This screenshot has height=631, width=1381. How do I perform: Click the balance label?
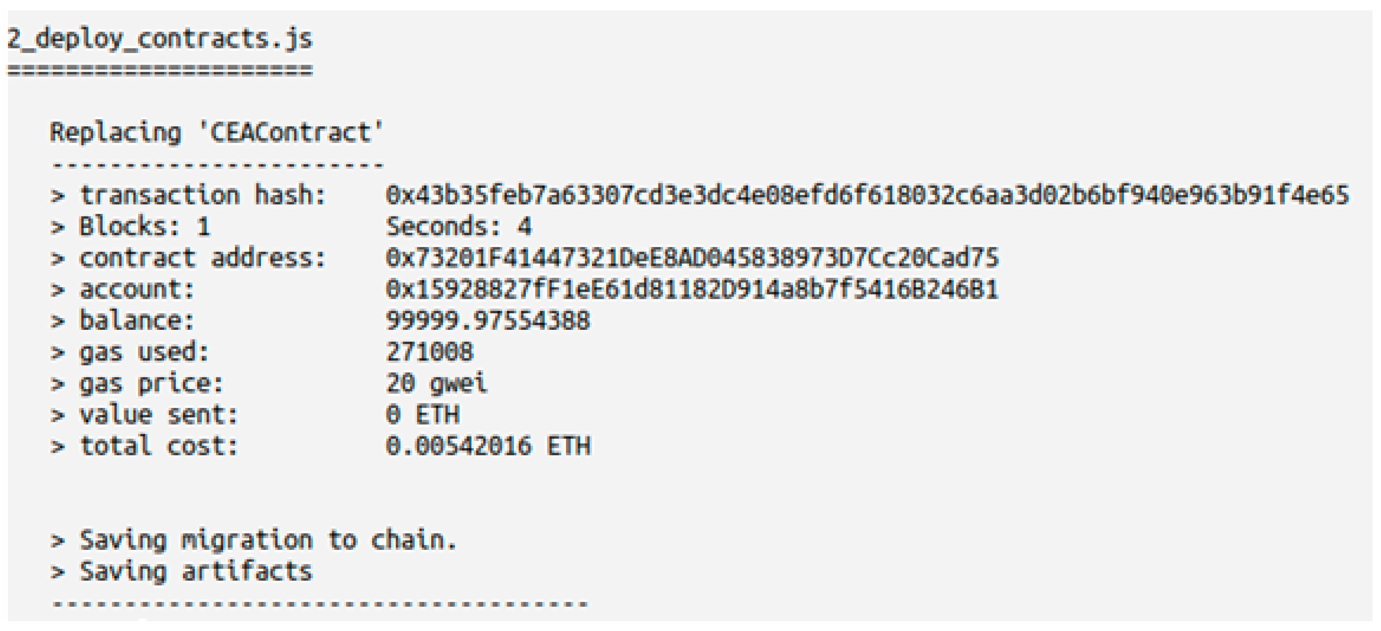[137, 321]
